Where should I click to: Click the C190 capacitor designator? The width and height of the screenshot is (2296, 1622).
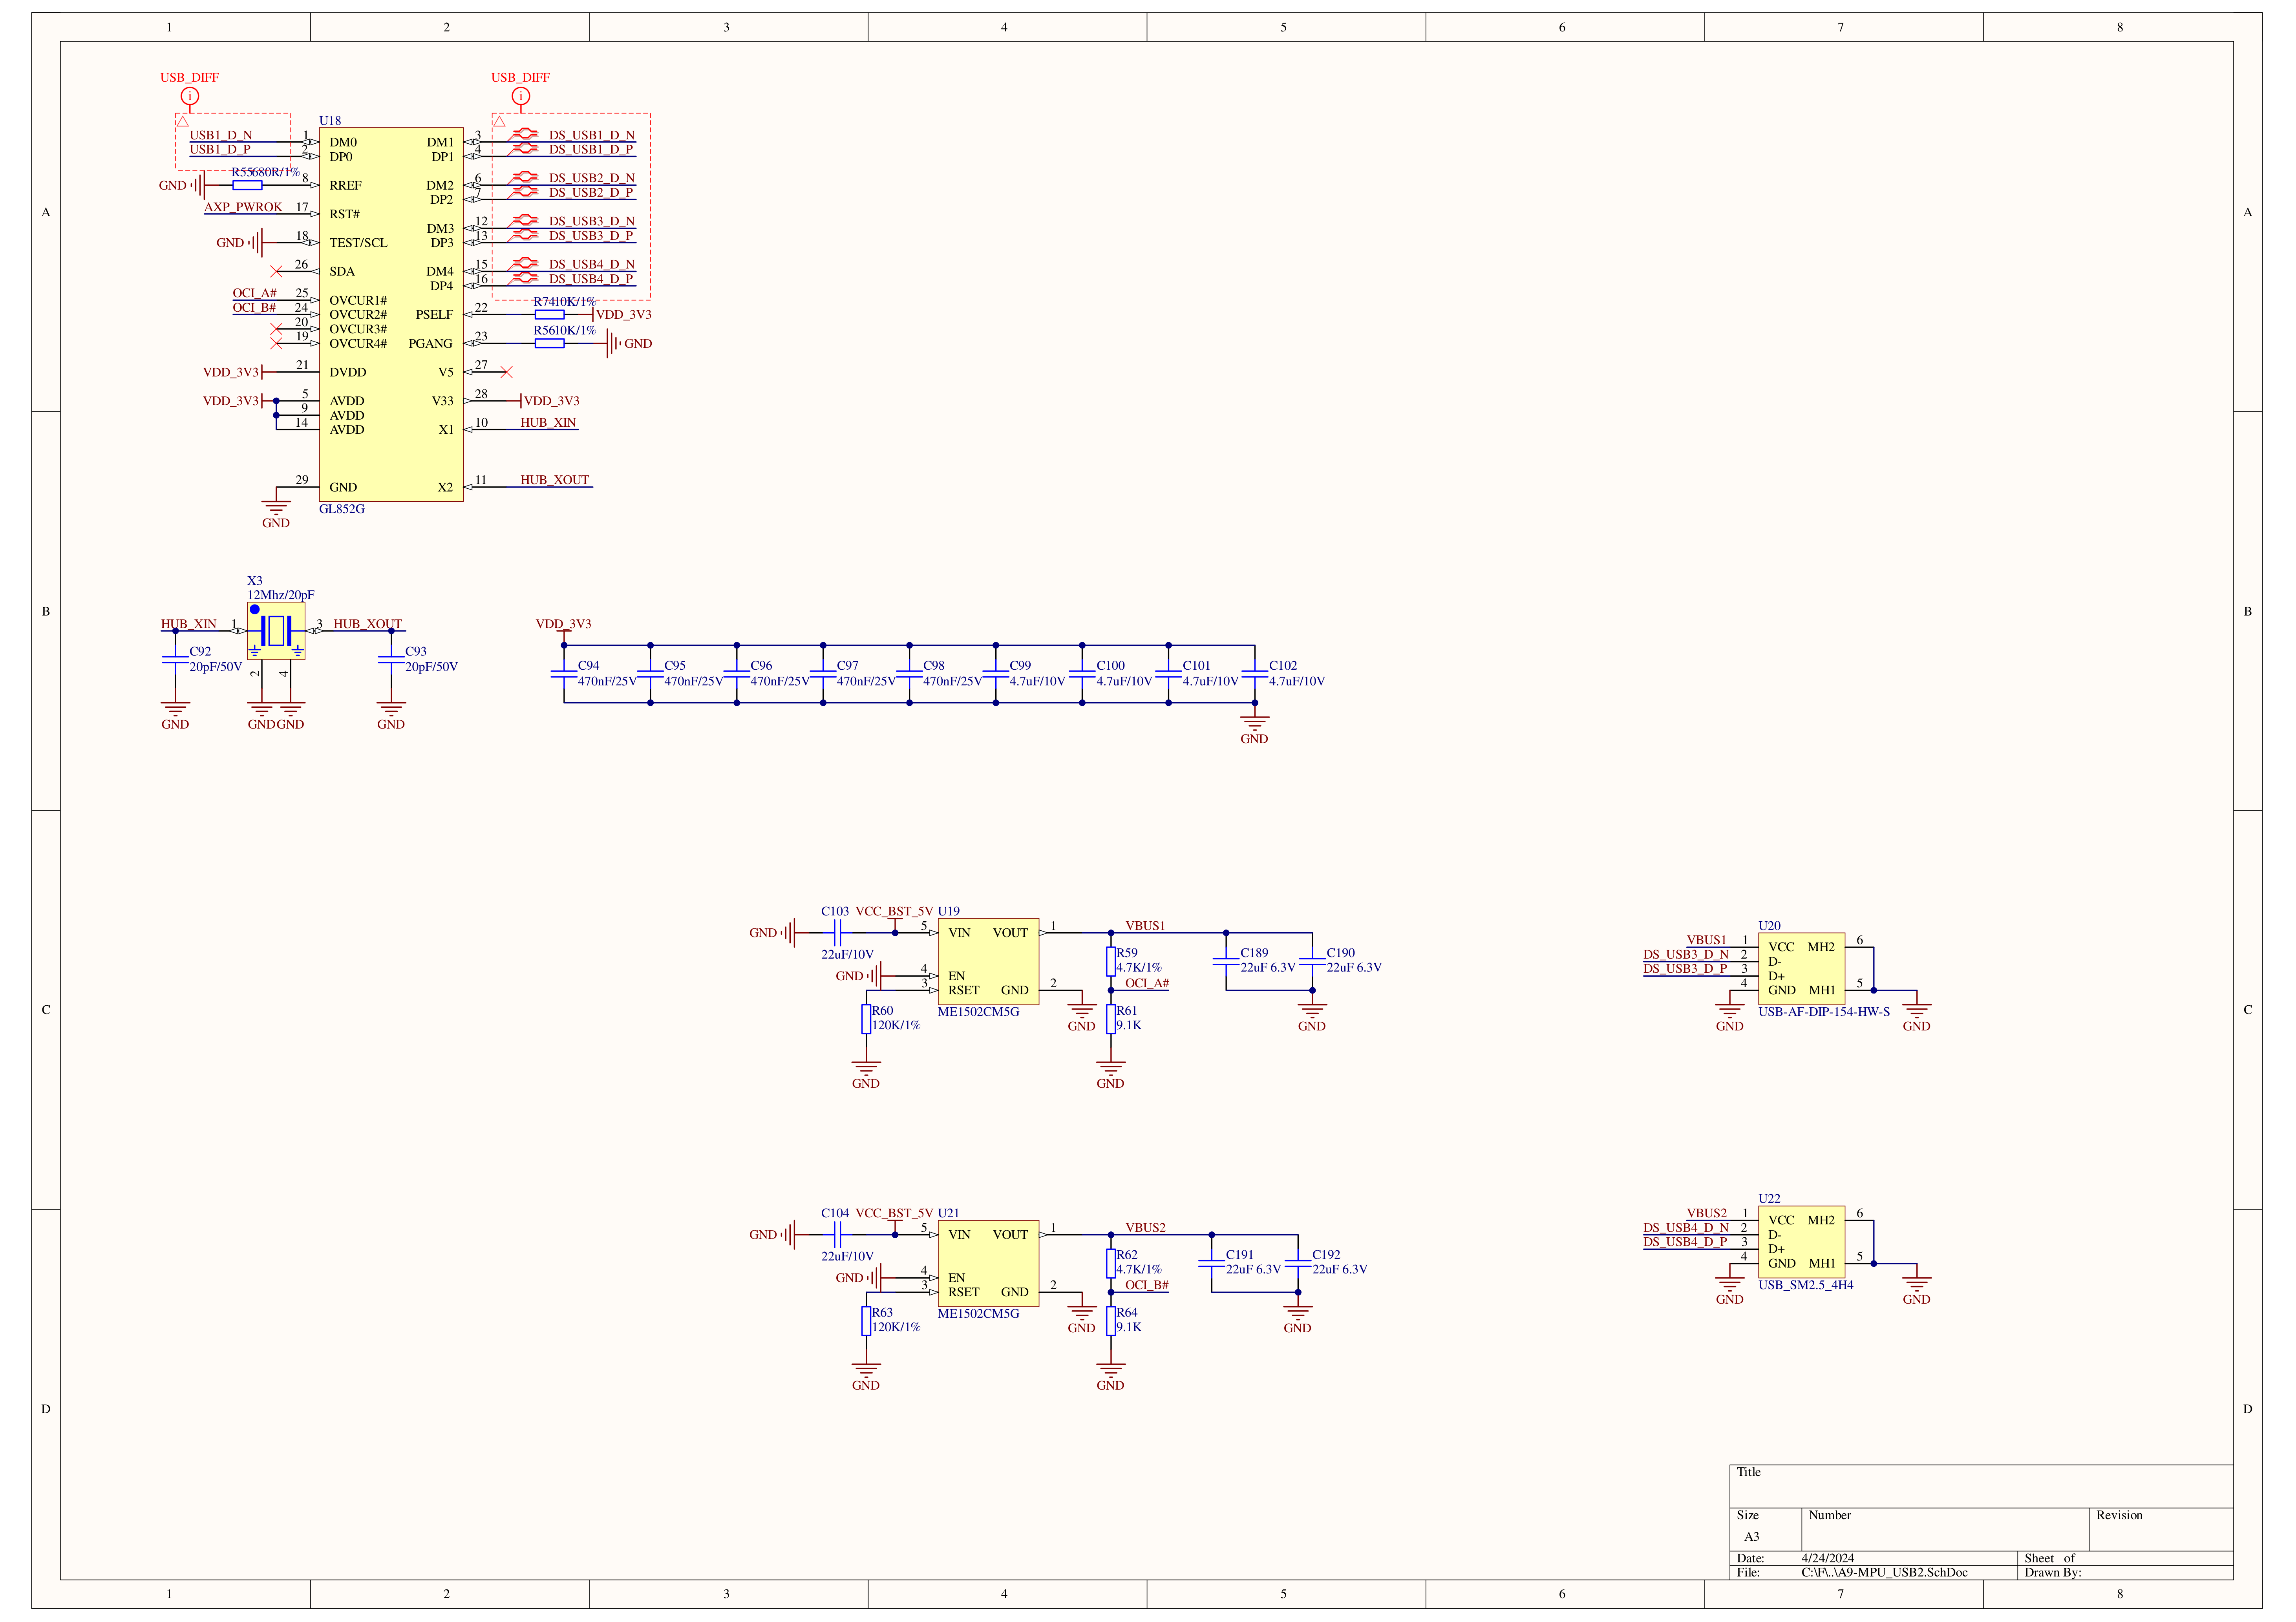pyautogui.click(x=1341, y=954)
